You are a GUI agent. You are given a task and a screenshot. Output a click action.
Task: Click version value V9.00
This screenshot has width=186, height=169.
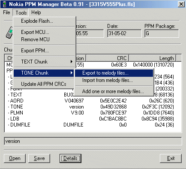click(x=77, y=113)
